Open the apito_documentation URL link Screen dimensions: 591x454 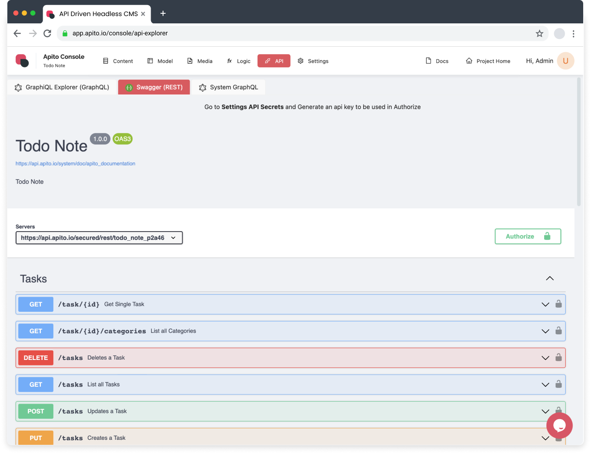pyautogui.click(x=75, y=164)
